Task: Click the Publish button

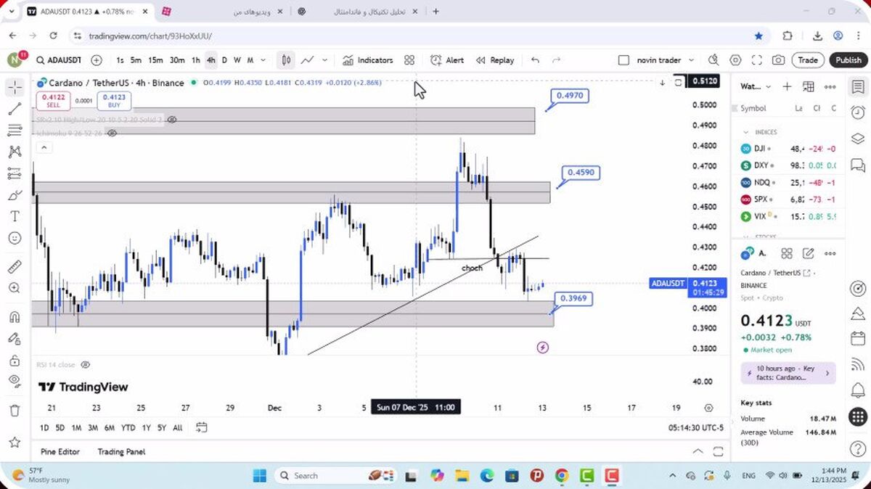Action: click(x=848, y=60)
